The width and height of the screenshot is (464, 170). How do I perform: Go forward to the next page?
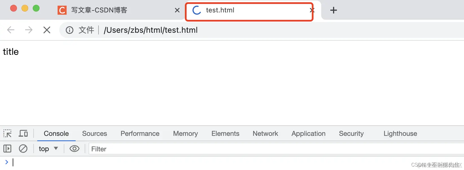29,30
